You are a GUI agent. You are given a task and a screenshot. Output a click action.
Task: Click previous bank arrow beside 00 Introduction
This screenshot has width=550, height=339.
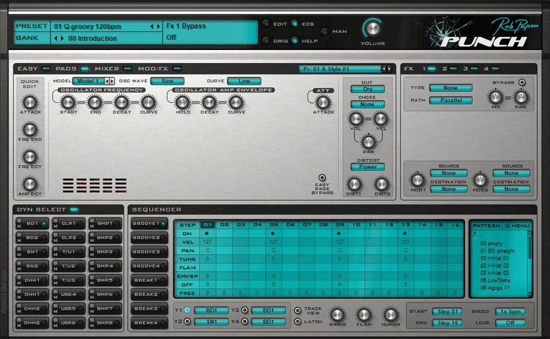pos(56,38)
